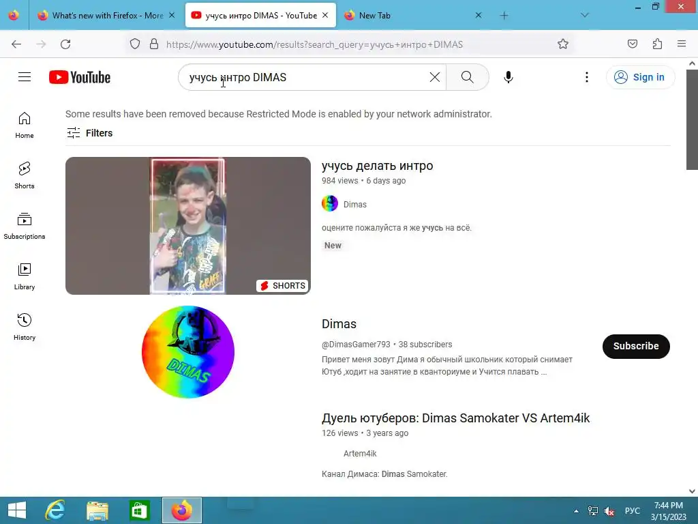Open the tracking protection shield
698x524 pixels.
coord(135,44)
